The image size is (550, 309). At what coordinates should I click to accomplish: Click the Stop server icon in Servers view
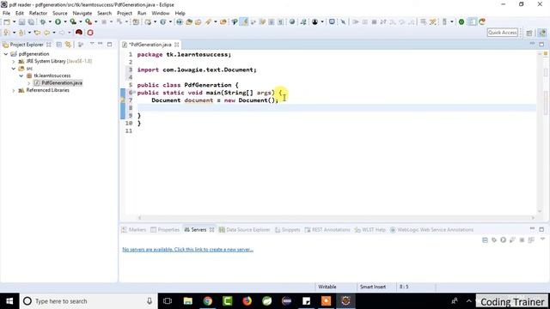[522, 240]
